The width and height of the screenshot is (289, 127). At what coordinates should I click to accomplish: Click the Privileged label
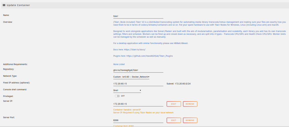point(8,96)
